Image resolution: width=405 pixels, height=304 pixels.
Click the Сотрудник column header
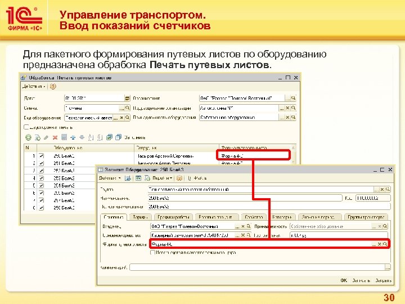coord(177,148)
